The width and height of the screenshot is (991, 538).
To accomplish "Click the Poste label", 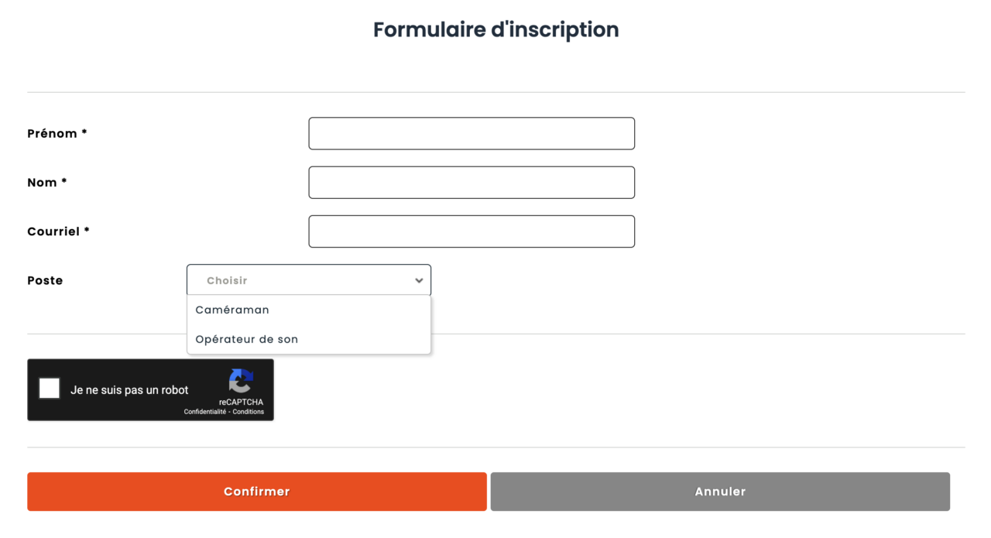I will click(45, 280).
